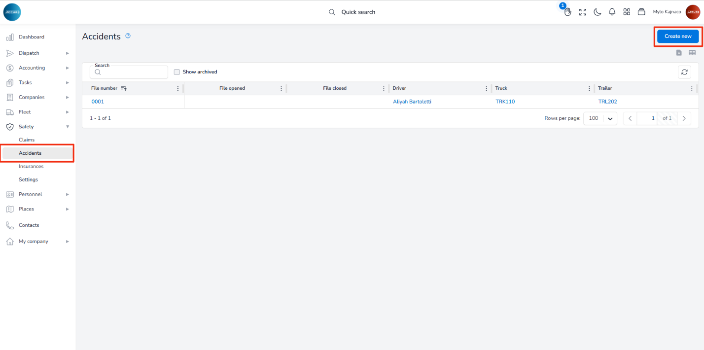The image size is (704, 350).
Task: Open the notifications bell
Action: coord(612,12)
